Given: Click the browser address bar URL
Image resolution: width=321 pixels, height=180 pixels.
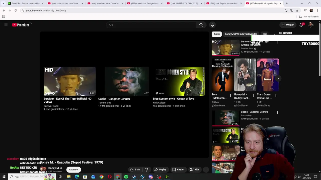Looking at the screenshot, I should (x=46, y=10).
